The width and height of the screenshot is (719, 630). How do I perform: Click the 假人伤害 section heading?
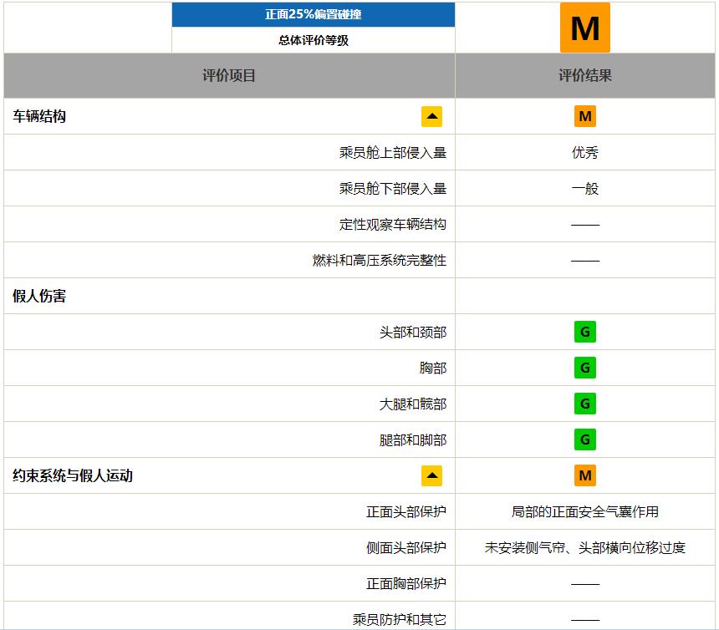click(39, 296)
